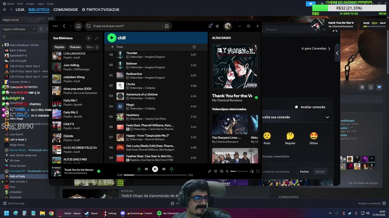Click the Spotify search field
389x218 pixels.
(x=123, y=26)
